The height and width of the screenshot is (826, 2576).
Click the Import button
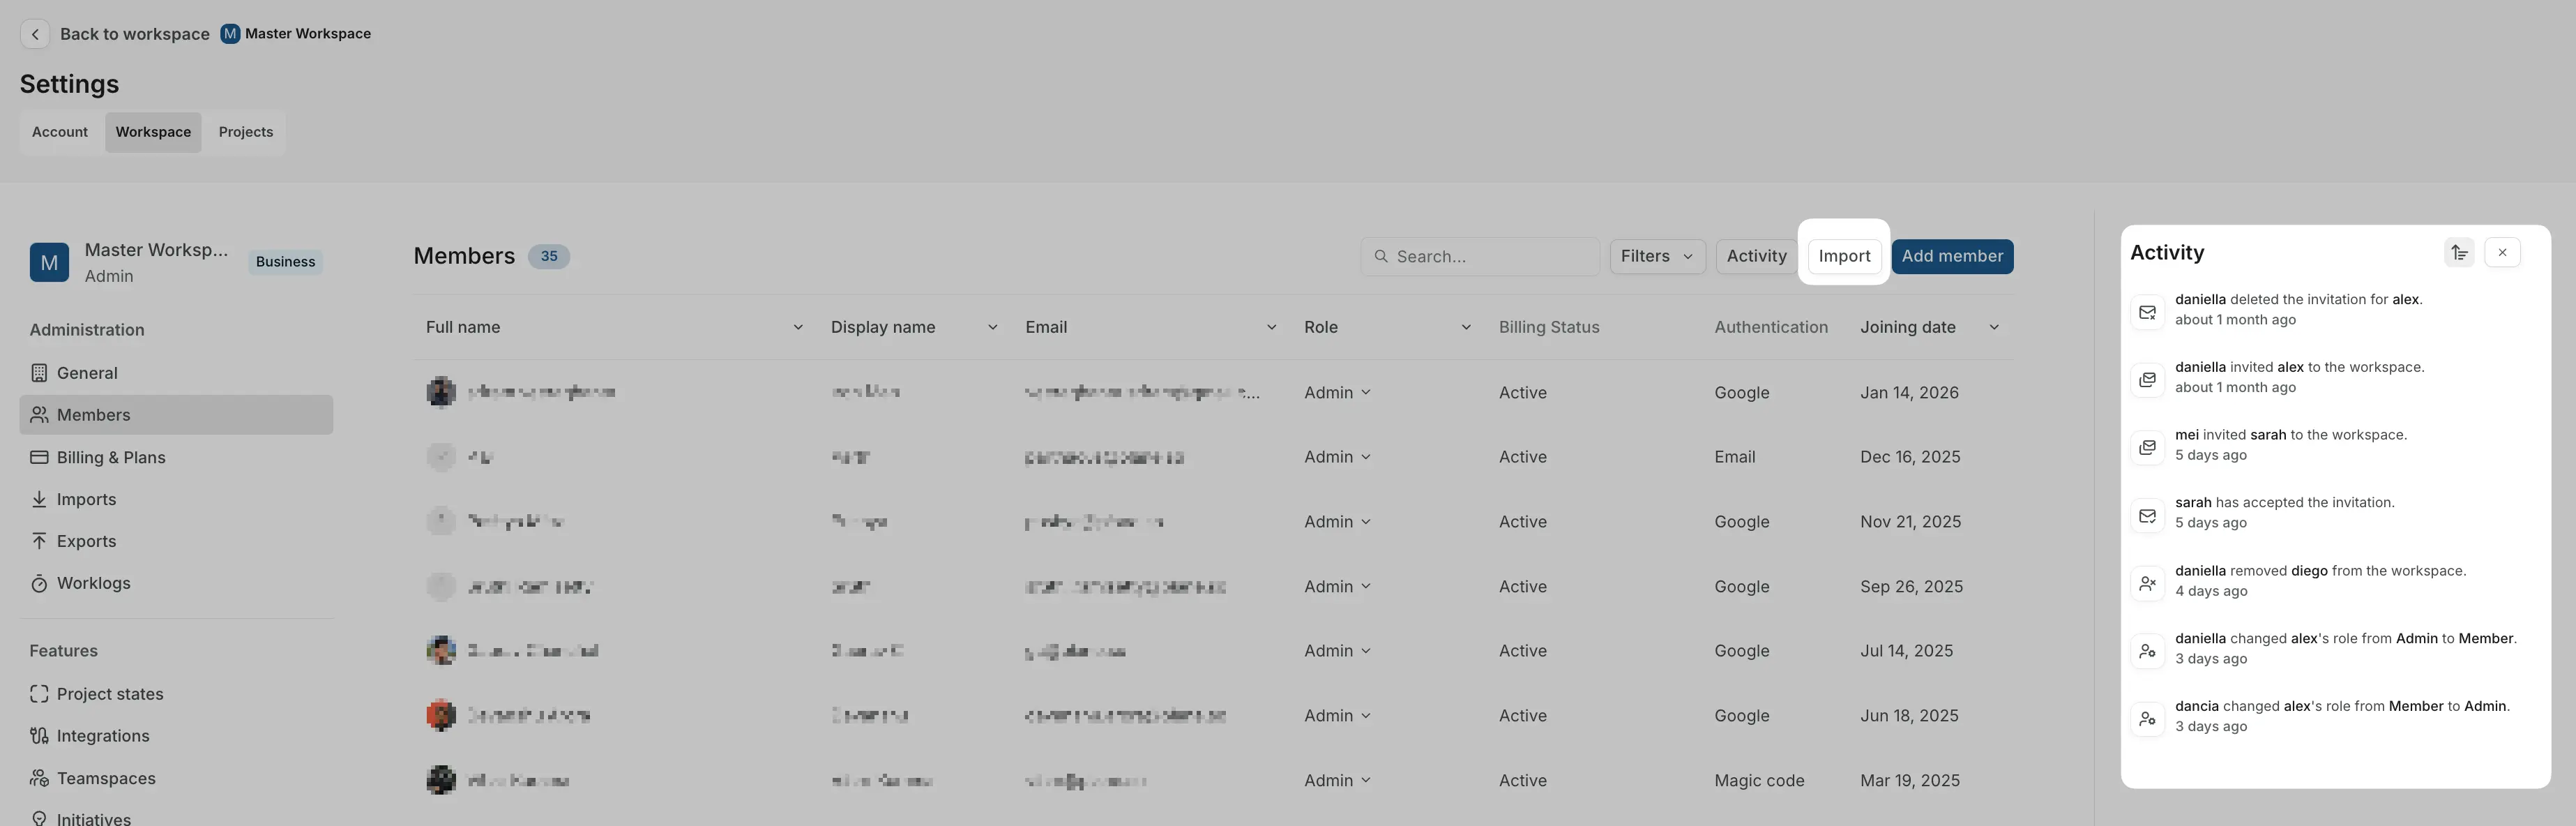pyautogui.click(x=1843, y=256)
